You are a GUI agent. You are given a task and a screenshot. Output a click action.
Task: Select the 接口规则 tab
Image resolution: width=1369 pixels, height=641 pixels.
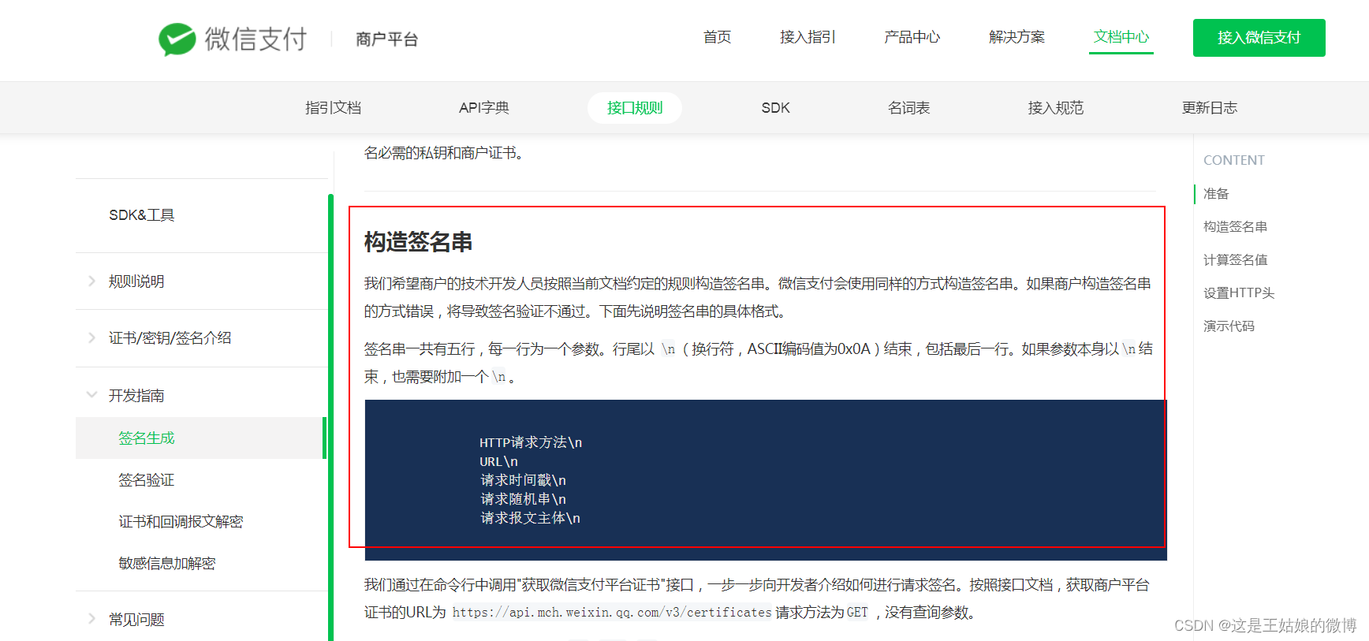click(x=635, y=108)
